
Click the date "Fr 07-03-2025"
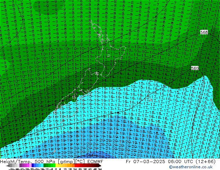145,162
